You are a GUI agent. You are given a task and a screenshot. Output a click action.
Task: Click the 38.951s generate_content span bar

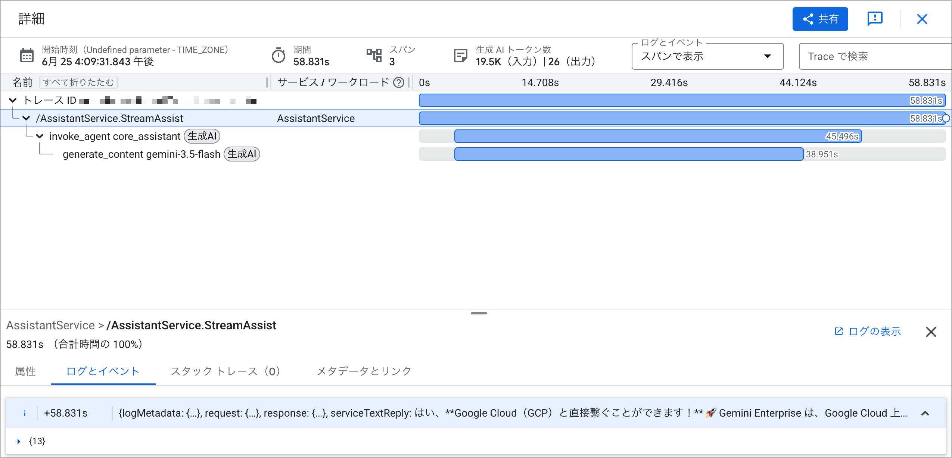coord(629,154)
